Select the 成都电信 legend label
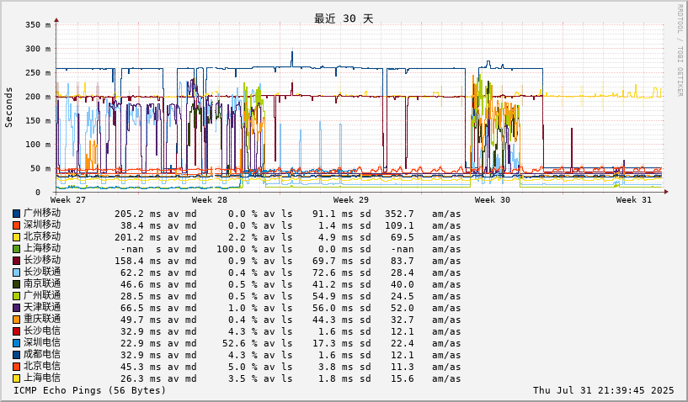Viewport: 688px width, 402px height. click(42, 355)
